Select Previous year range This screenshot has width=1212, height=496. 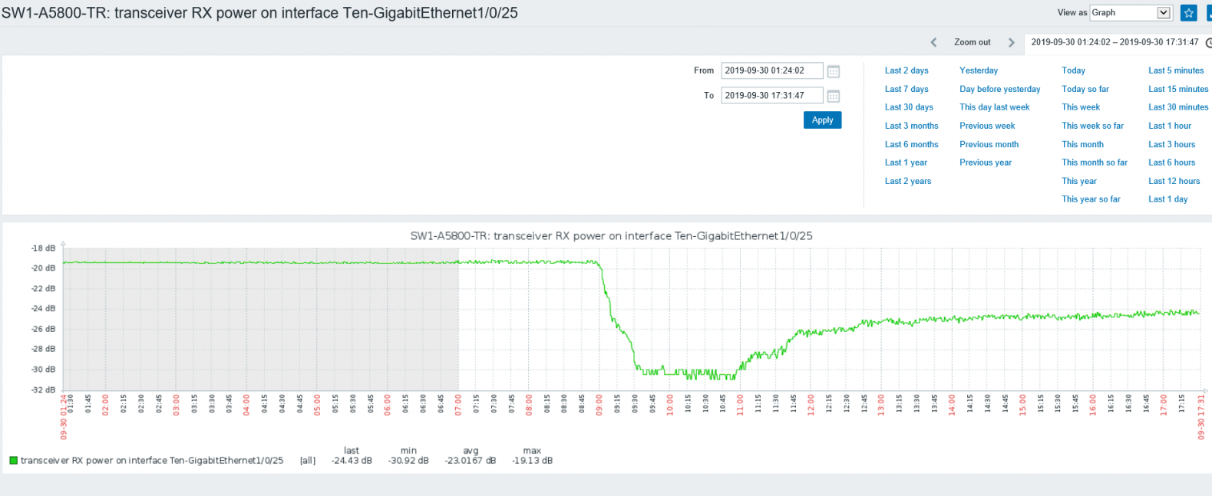[986, 163]
